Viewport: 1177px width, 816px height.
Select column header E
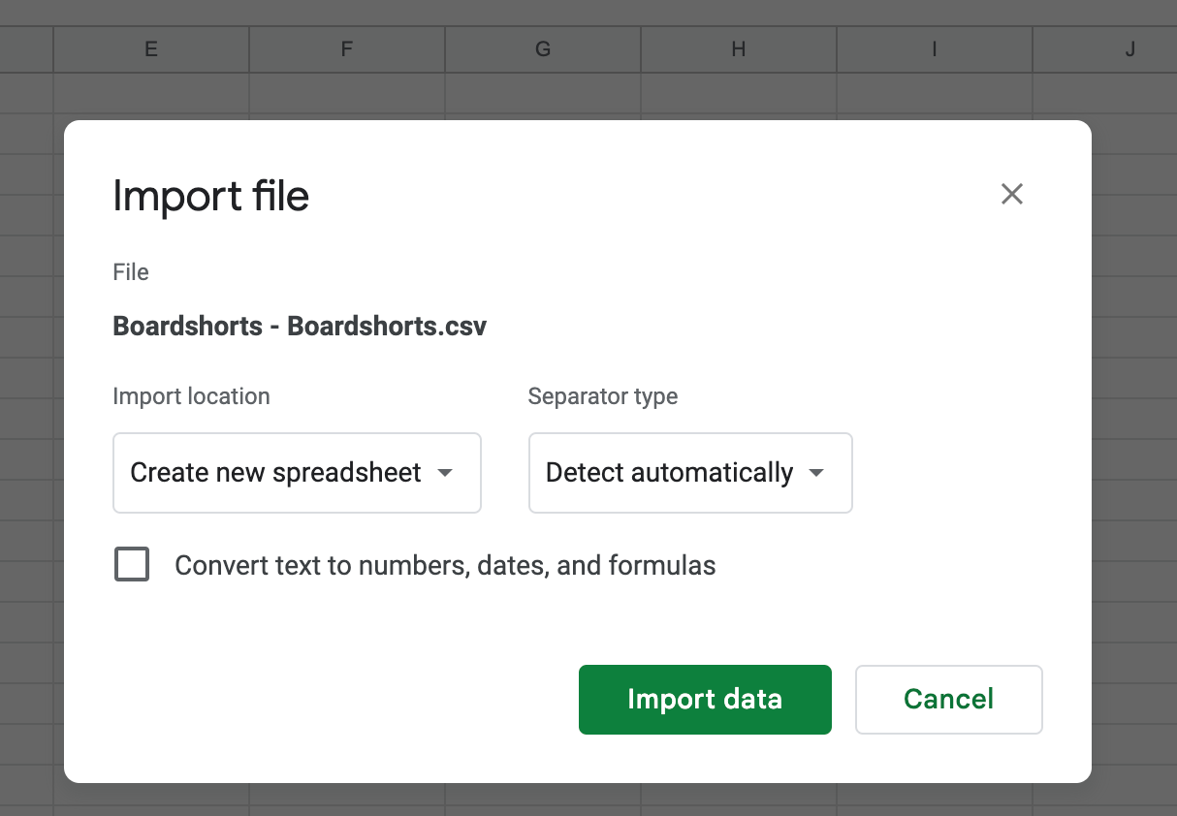pyautogui.click(x=150, y=48)
